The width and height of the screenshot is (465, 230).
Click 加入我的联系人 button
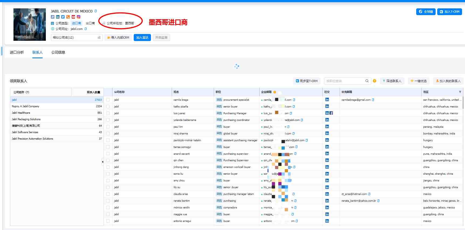click(449, 81)
